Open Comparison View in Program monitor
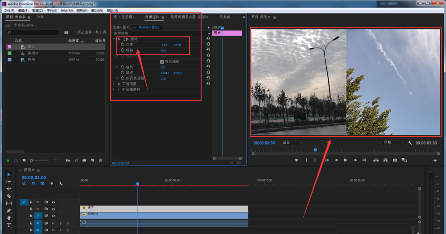This screenshot has width=446, height=234. coord(404,160)
